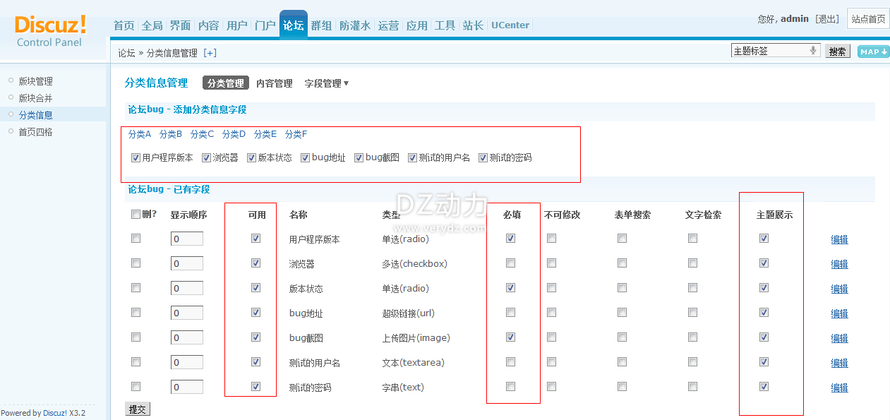890x420 pixels.
Task: Select 版块合并 in the sidebar
Action: [35, 98]
